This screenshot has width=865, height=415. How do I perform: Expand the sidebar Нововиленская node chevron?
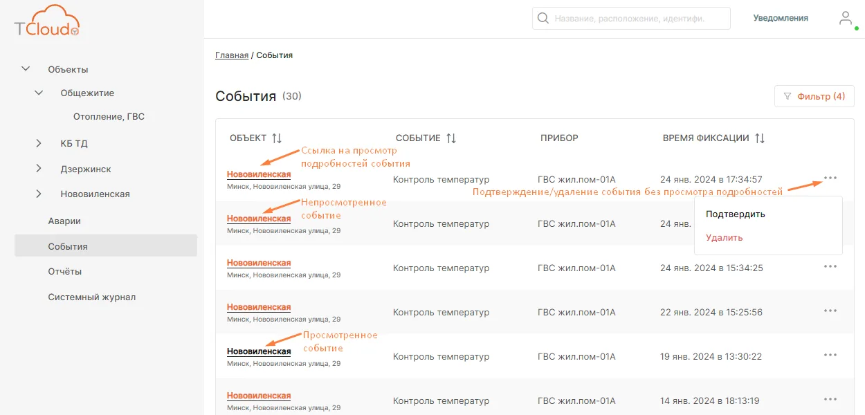click(39, 194)
